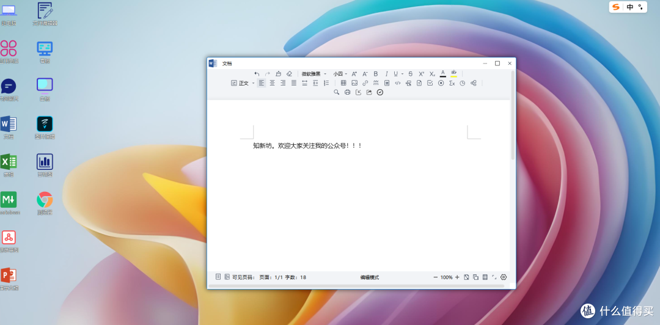
Task: Toggle subscript formatting
Action: point(432,74)
